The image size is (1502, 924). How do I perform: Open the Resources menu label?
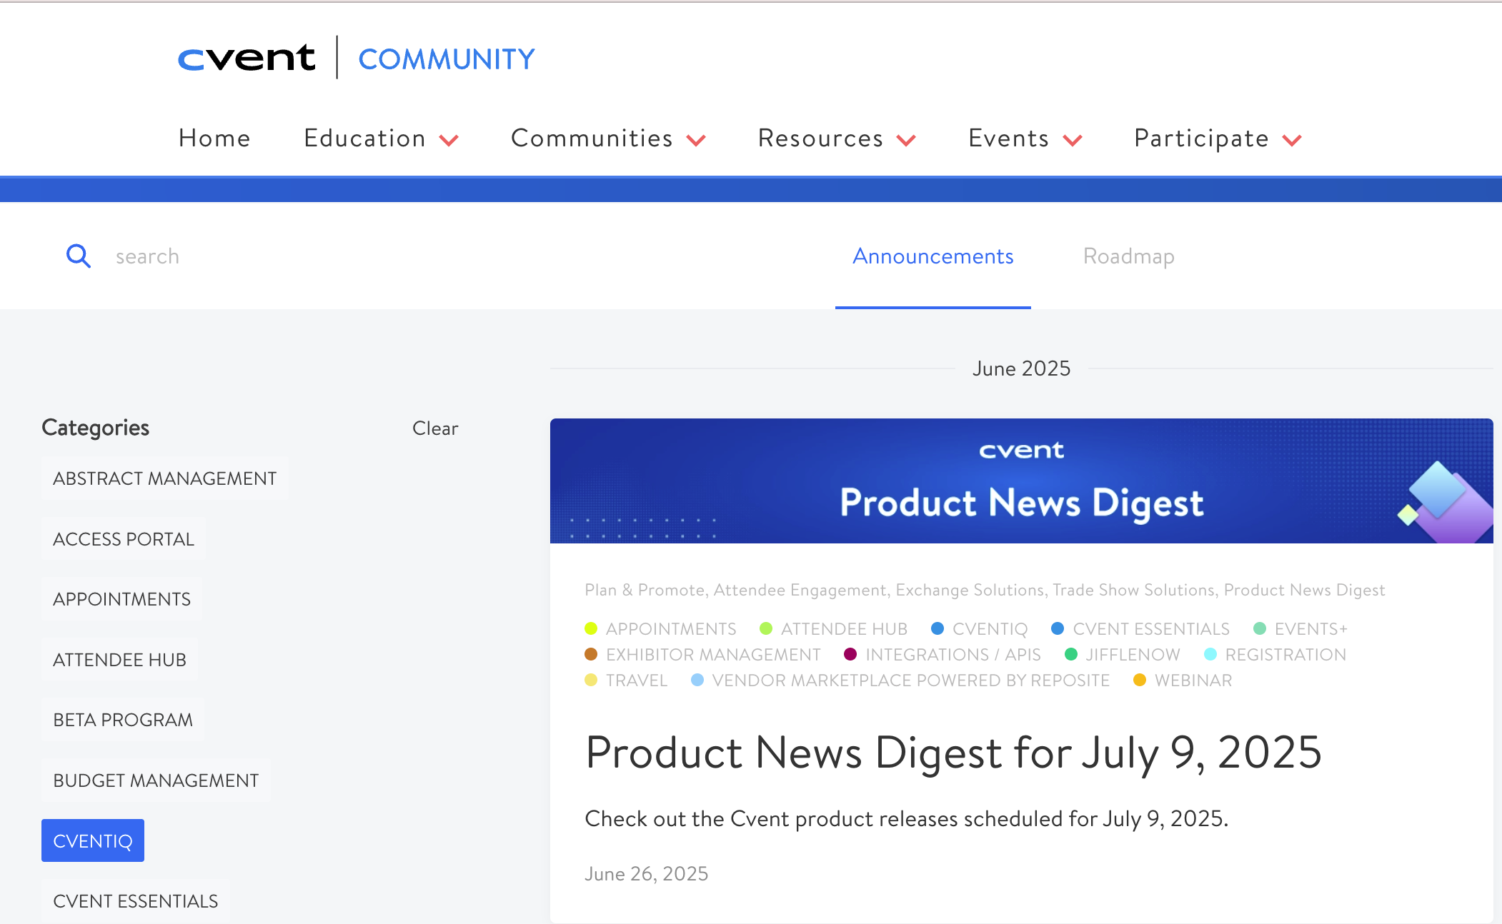tap(820, 138)
